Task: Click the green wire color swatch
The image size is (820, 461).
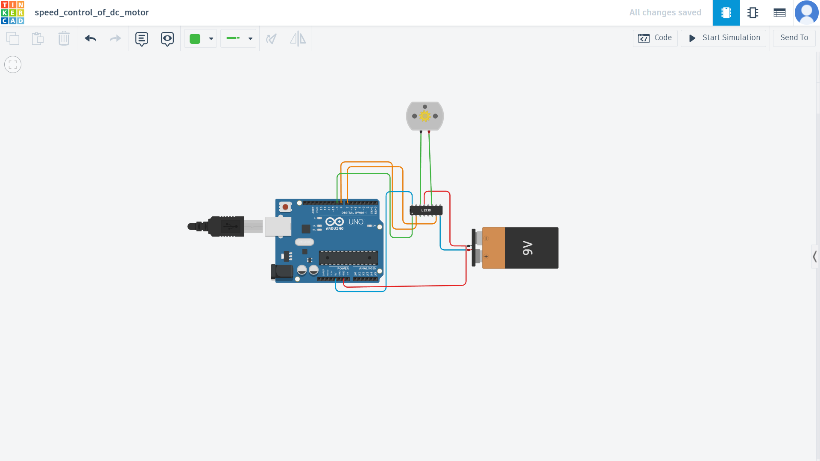Action: tap(195, 39)
